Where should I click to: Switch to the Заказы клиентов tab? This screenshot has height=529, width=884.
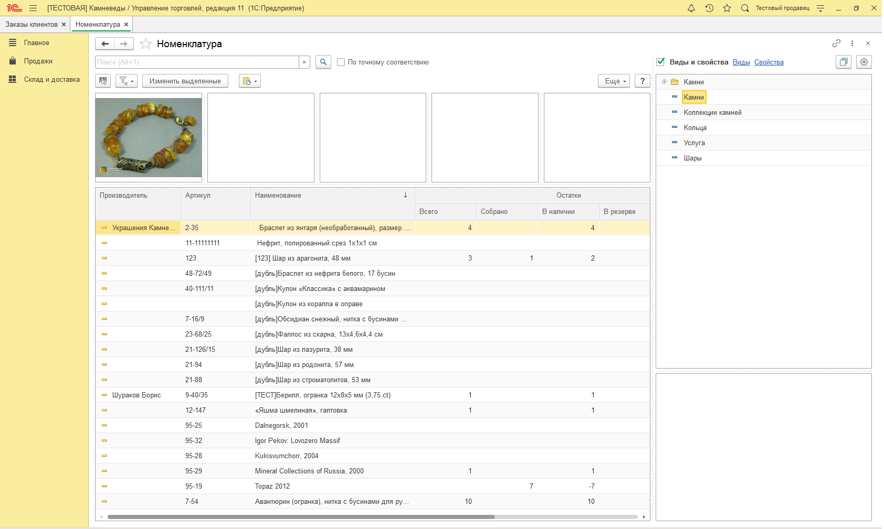coord(31,24)
